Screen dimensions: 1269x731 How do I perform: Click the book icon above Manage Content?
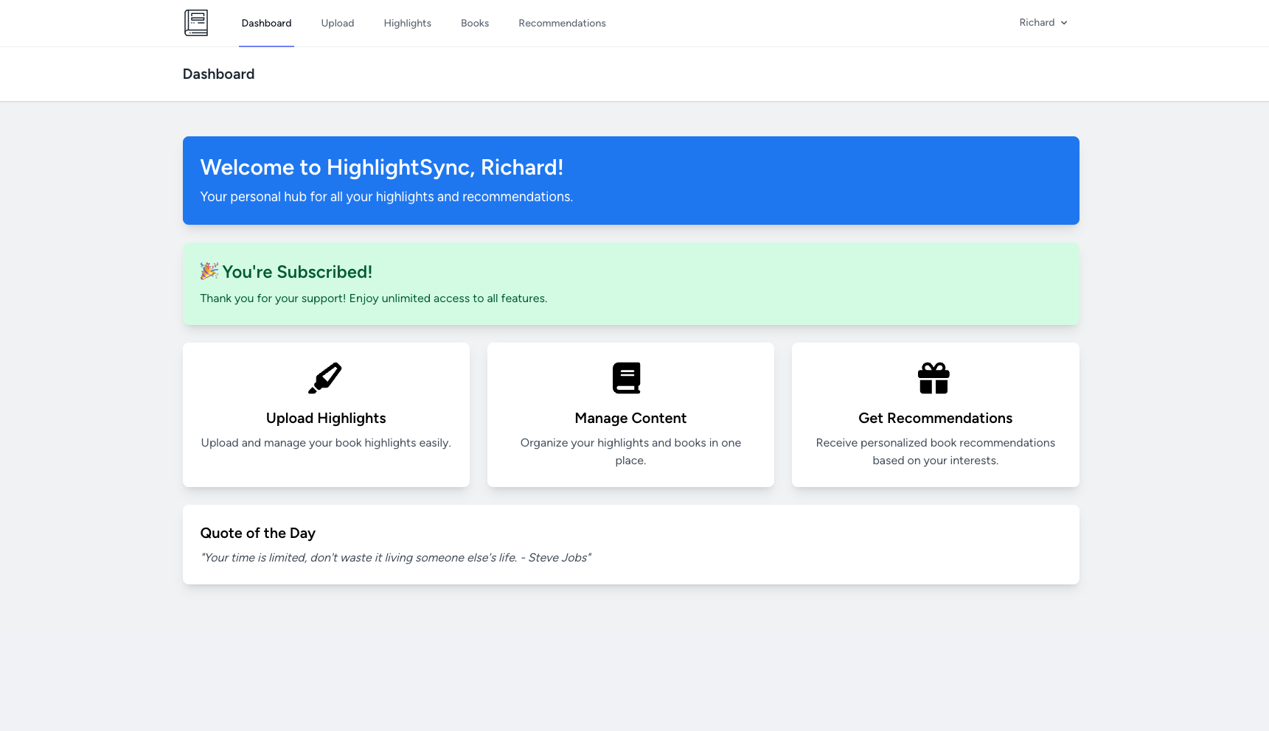627,378
